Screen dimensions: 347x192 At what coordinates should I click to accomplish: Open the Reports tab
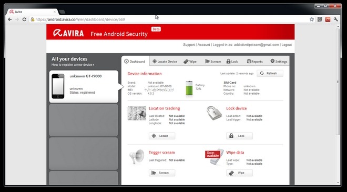(254, 62)
